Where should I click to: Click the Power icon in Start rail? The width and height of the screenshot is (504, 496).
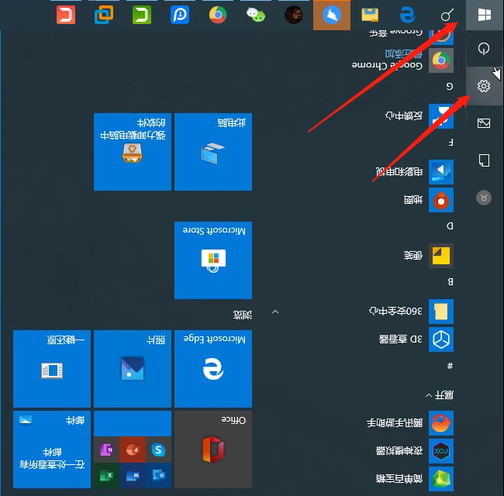pyautogui.click(x=484, y=49)
